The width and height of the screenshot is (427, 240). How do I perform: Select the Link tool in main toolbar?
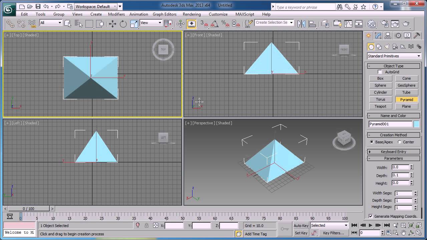pyautogui.click(x=10, y=24)
